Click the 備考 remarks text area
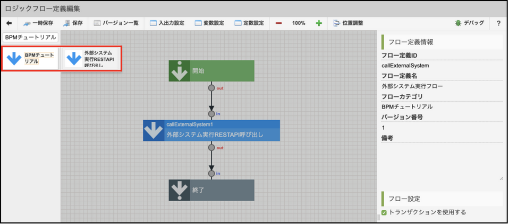This screenshot has width=509, height=224. click(x=442, y=162)
